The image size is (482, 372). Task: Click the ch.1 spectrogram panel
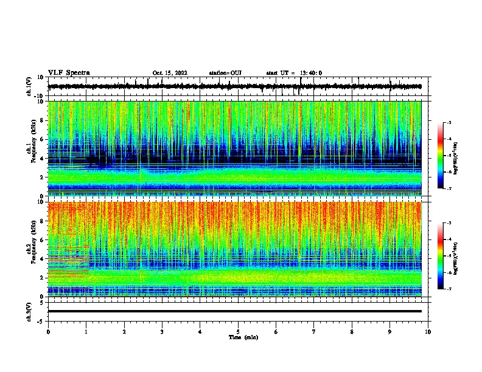[234, 148]
